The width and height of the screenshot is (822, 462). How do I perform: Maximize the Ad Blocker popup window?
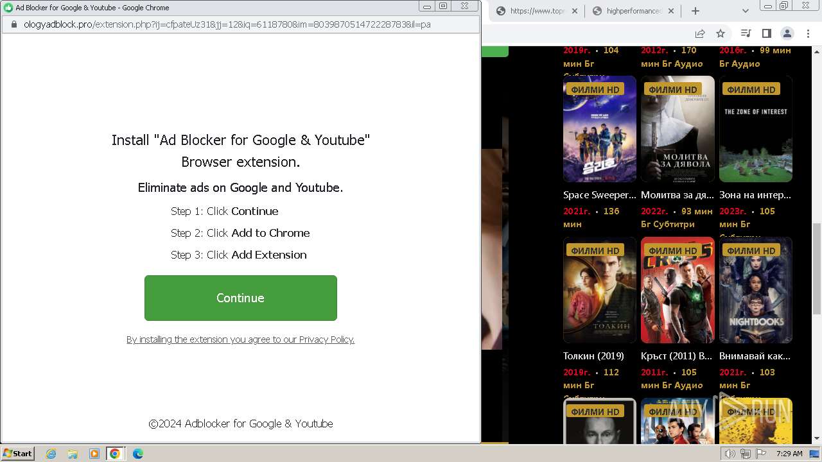click(443, 6)
